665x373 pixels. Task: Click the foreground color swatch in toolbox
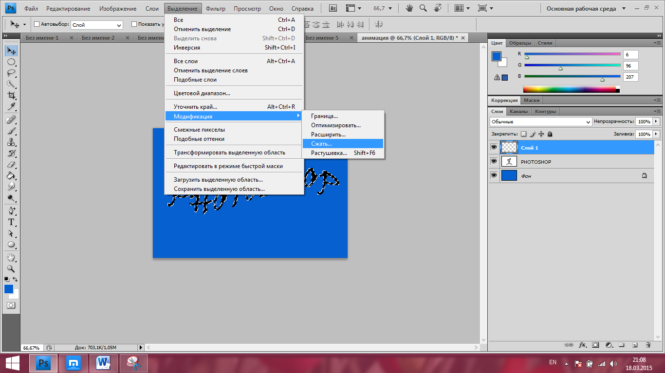coord(9,289)
